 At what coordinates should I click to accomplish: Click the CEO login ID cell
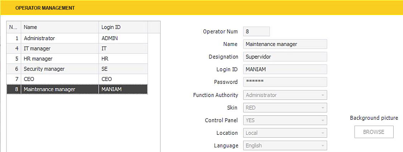pos(123,79)
